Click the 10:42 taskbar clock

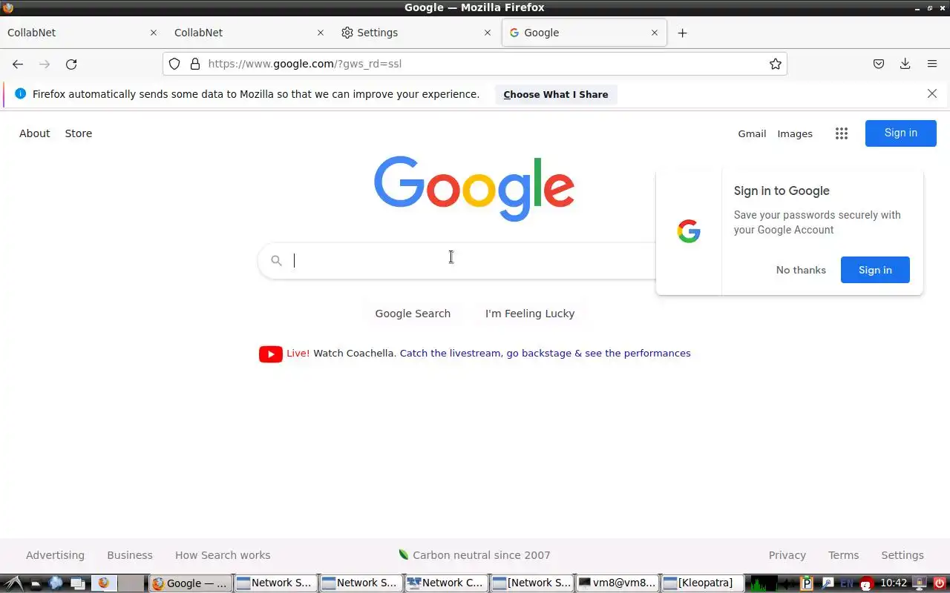pyautogui.click(x=894, y=583)
